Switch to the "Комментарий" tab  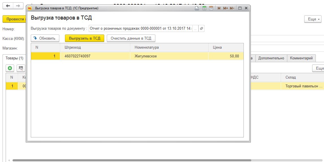[301, 58]
